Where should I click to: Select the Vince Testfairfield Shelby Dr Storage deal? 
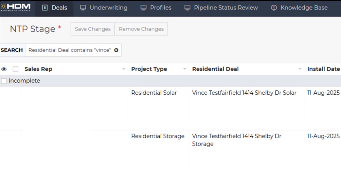(237, 140)
